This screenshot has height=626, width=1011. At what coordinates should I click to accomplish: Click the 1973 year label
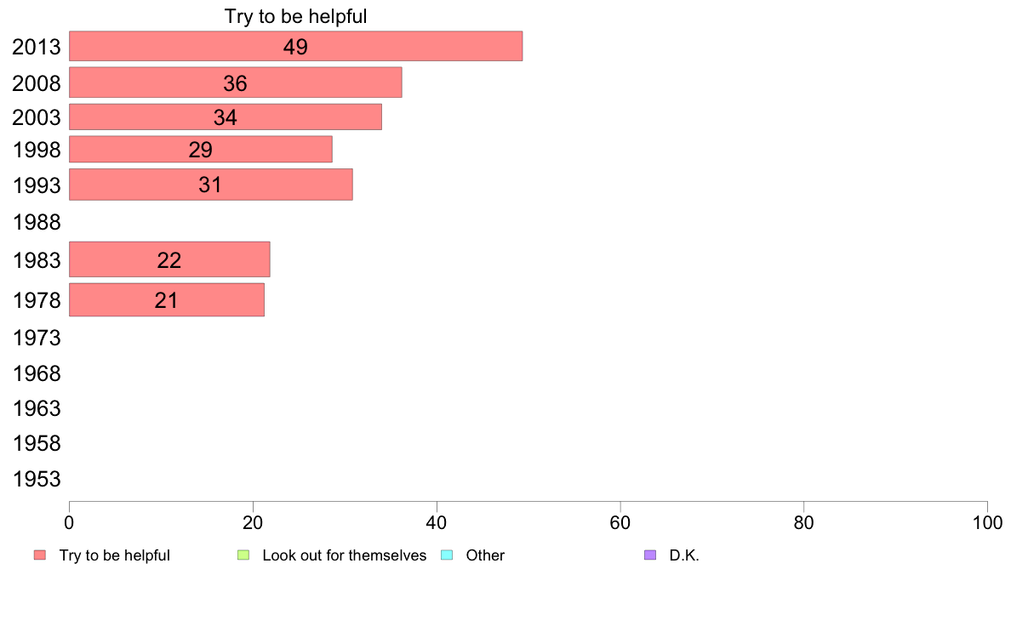37,338
